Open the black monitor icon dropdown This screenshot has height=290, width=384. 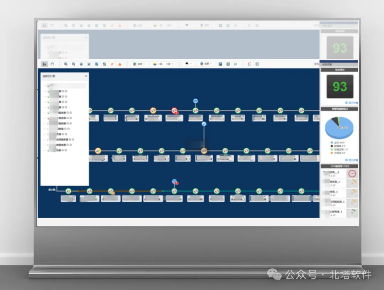pyautogui.click(x=188, y=64)
